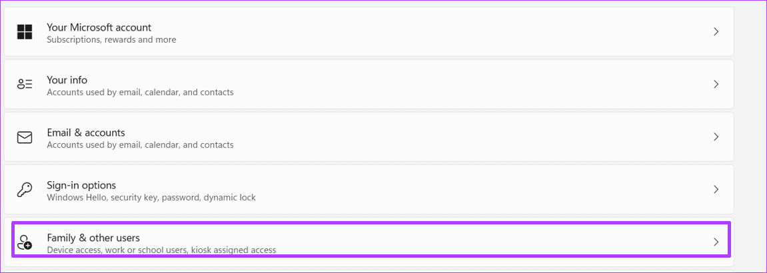Expand Your info chevron arrow

point(716,85)
